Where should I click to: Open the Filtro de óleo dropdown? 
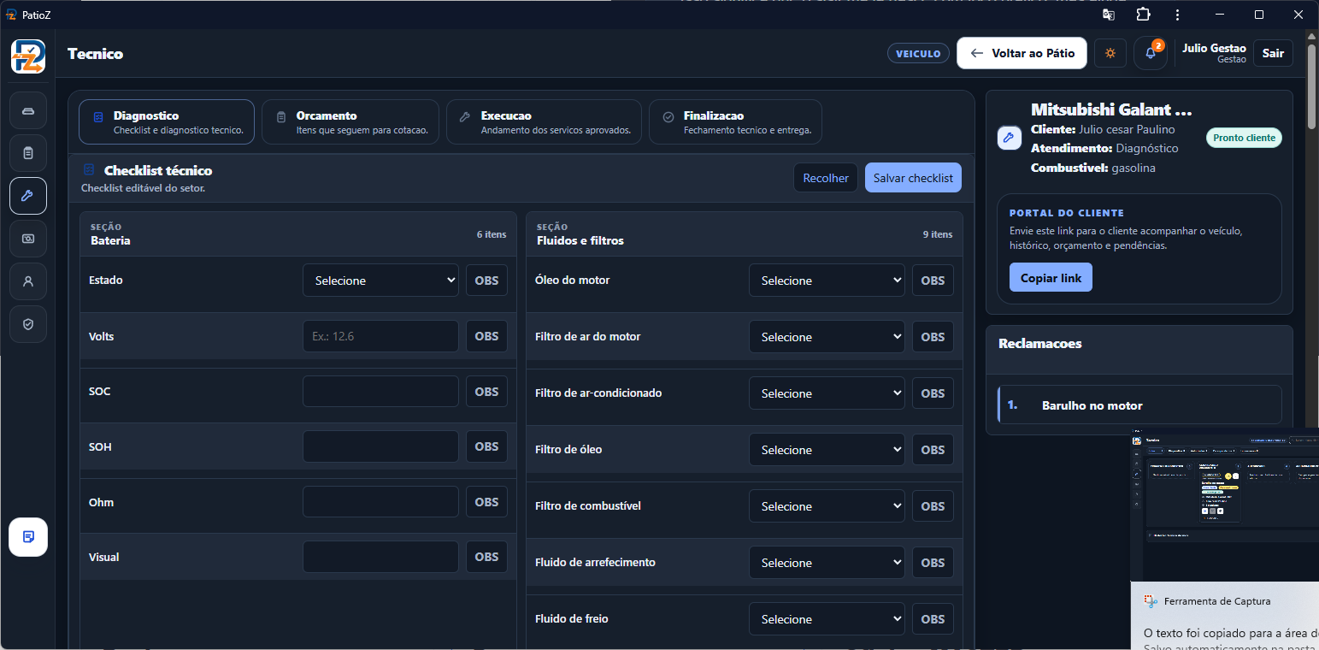click(x=827, y=450)
